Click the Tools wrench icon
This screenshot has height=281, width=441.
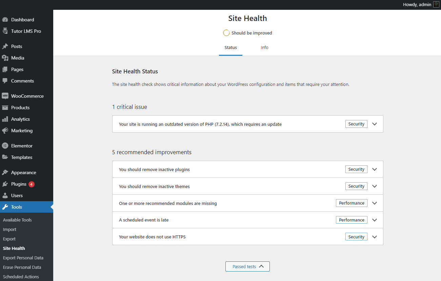[x=5, y=207]
